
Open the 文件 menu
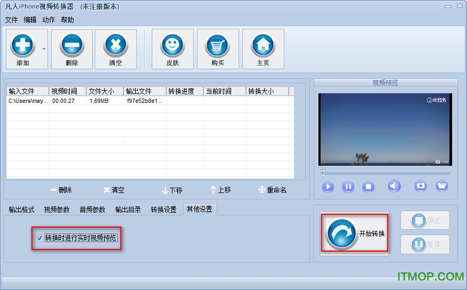11,20
